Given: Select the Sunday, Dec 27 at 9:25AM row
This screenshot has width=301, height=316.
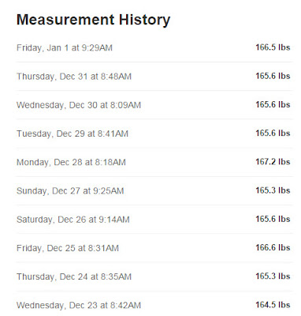Looking at the screenshot, I should pyautogui.click(x=154, y=191).
